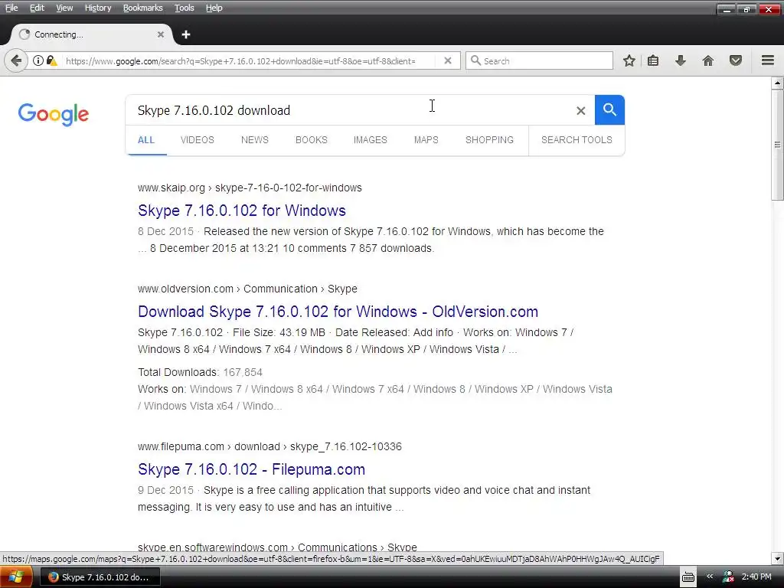Switch to Firefox taskbar button
Viewport: 784px width, 588px height.
click(x=99, y=577)
